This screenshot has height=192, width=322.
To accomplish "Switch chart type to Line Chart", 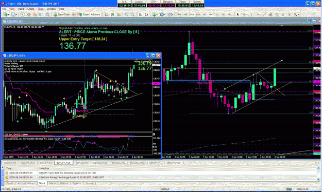I will click(119, 14).
